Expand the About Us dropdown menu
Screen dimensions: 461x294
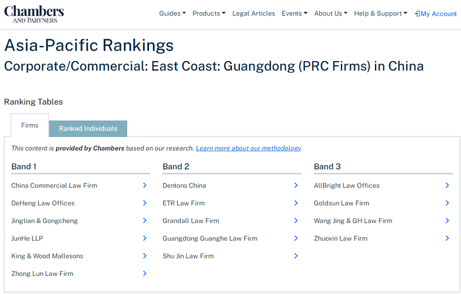pyautogui.click(x=331, y=14)
